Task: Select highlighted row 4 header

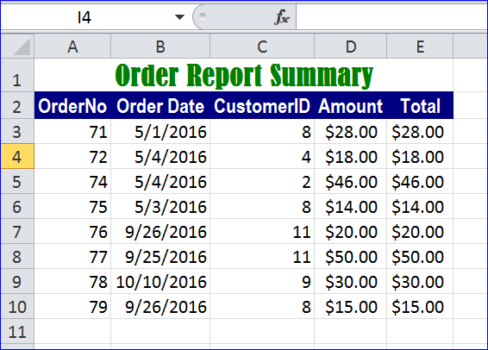Action: [x=17, y=157]
